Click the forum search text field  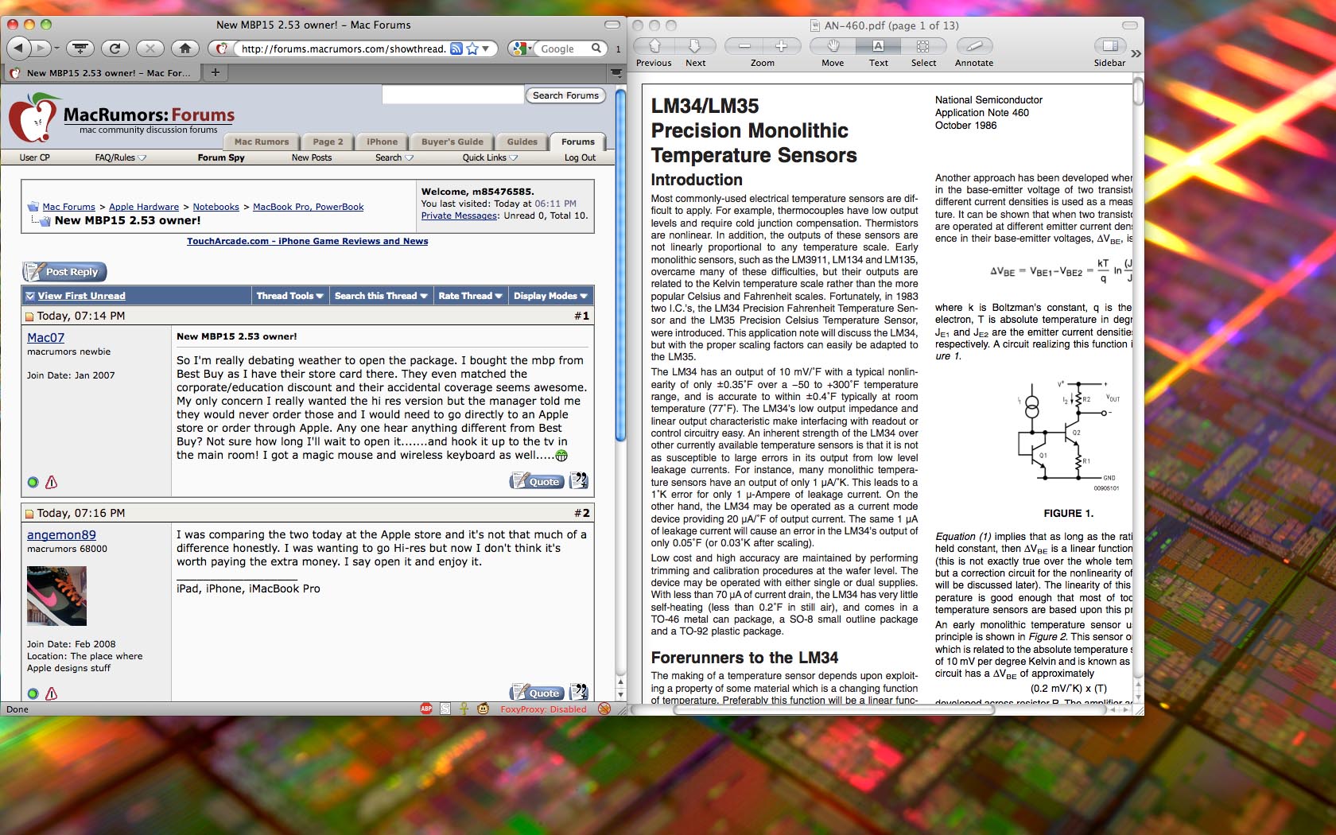click(x=452, y=95)
